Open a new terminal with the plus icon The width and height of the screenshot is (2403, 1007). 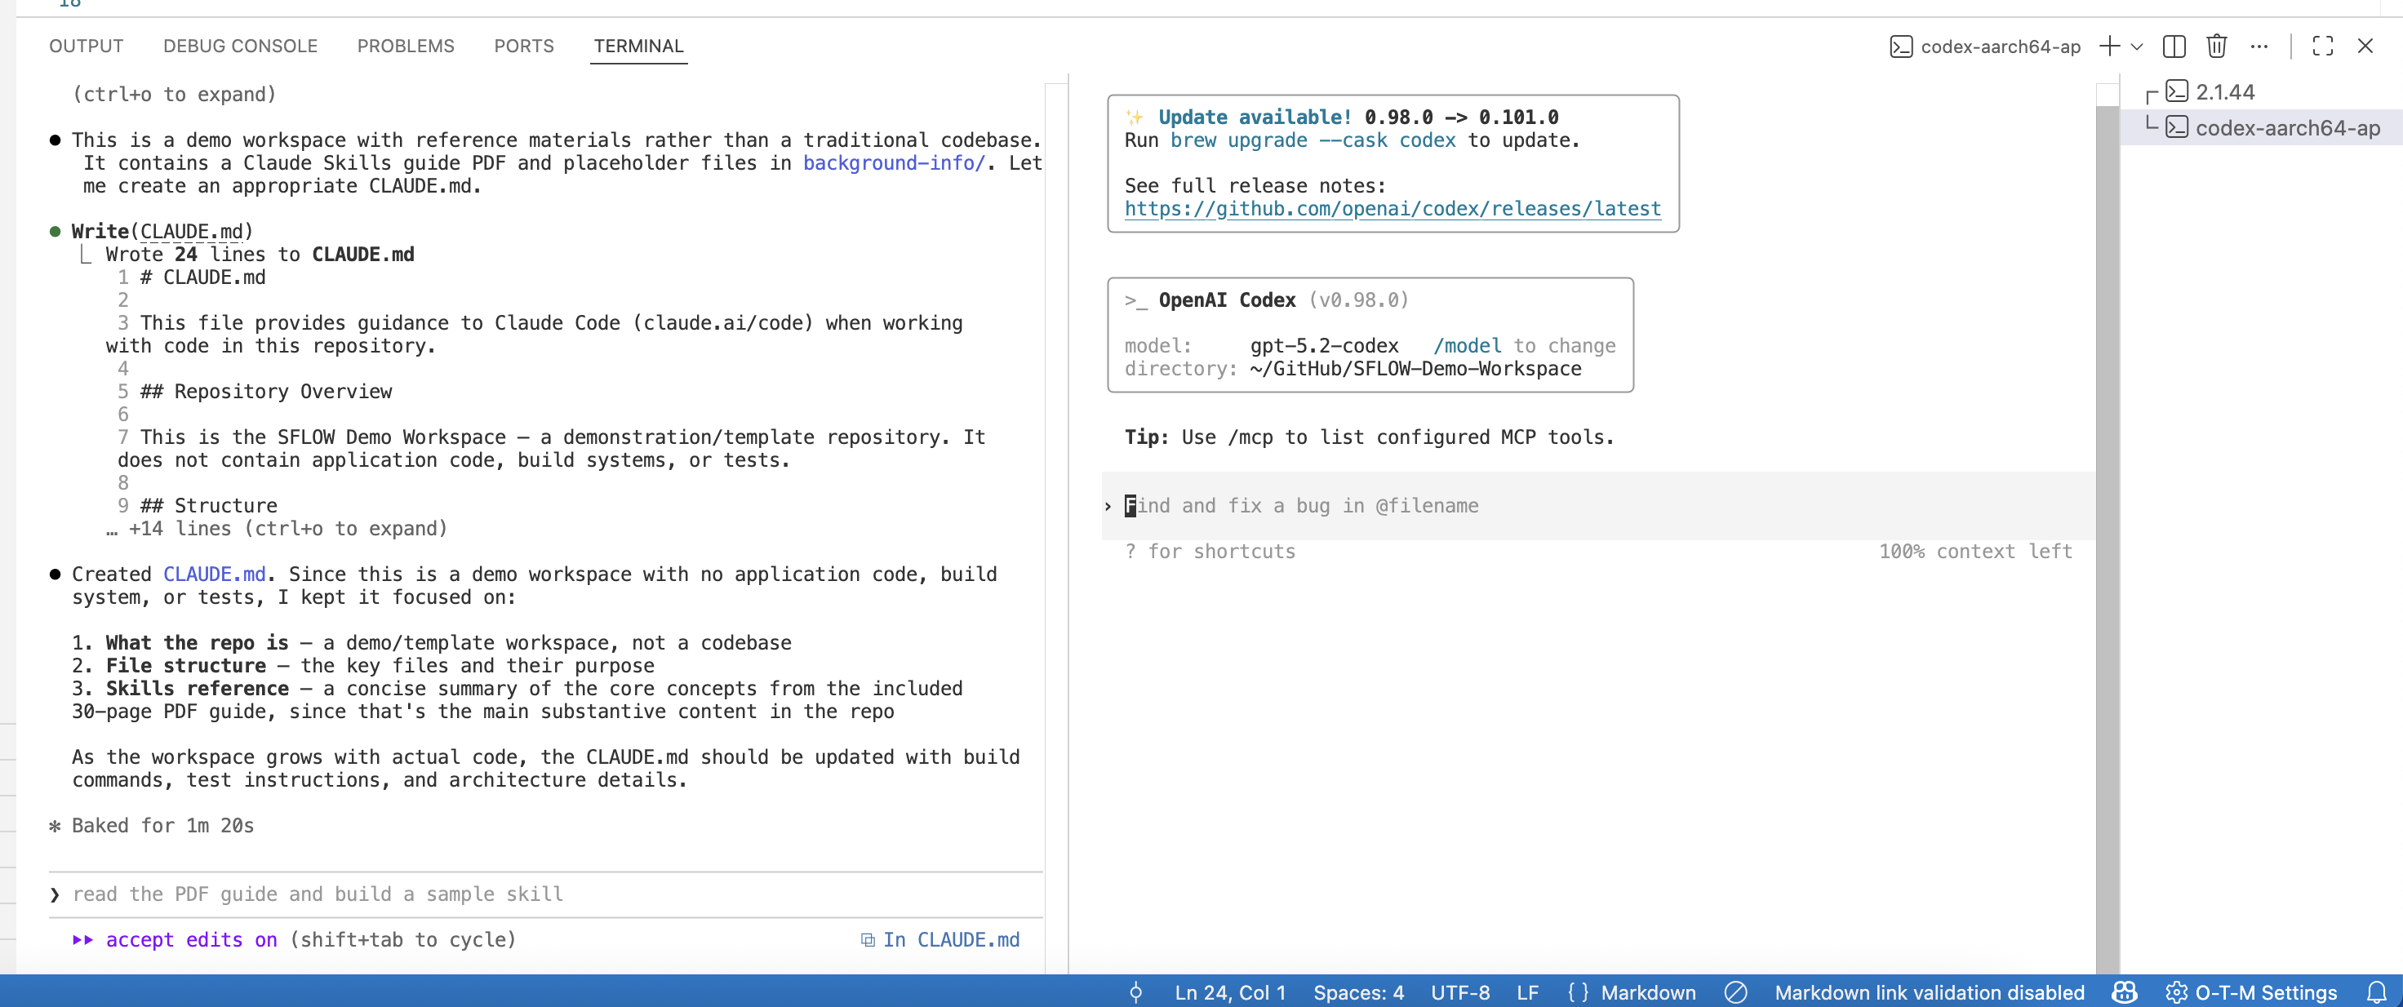click(x=2109, y=46)
